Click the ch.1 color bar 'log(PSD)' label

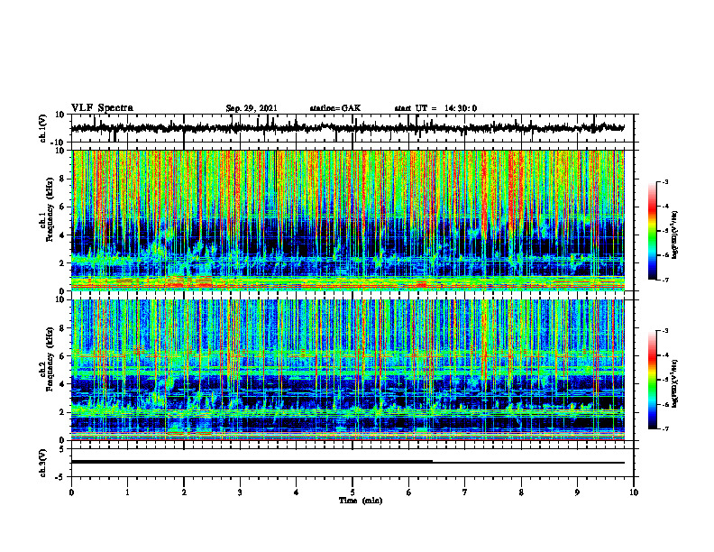[x=675, y=235]
